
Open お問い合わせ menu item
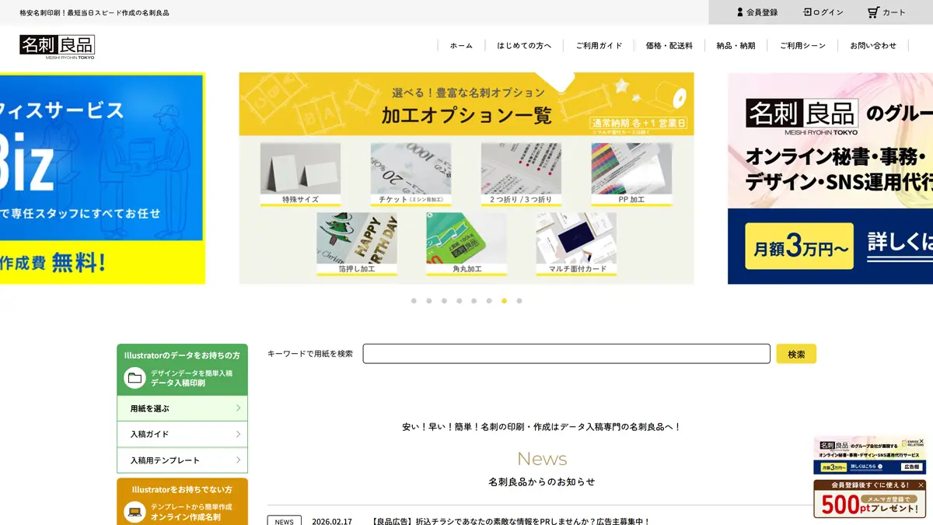coord(873,46)
